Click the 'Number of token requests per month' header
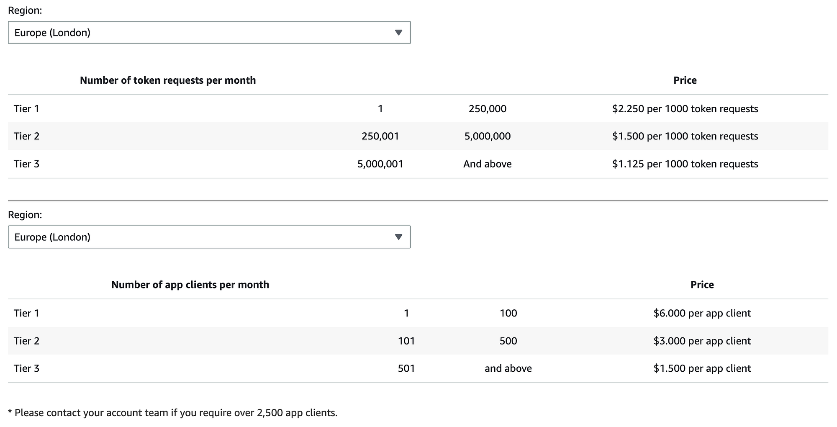 click(x=168, y=80)
